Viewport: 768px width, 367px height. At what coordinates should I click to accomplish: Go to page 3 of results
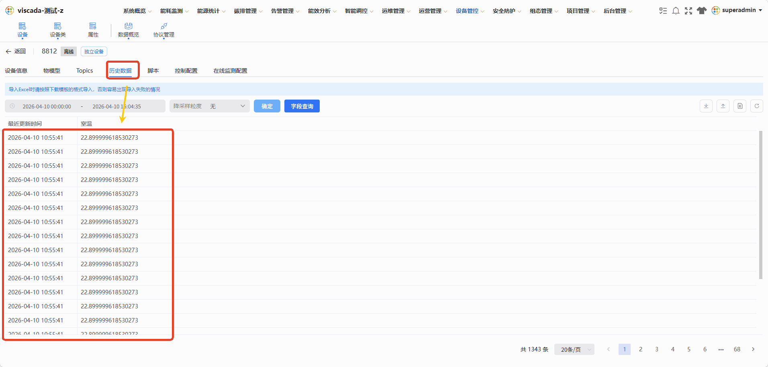click(x=657, y=349)
